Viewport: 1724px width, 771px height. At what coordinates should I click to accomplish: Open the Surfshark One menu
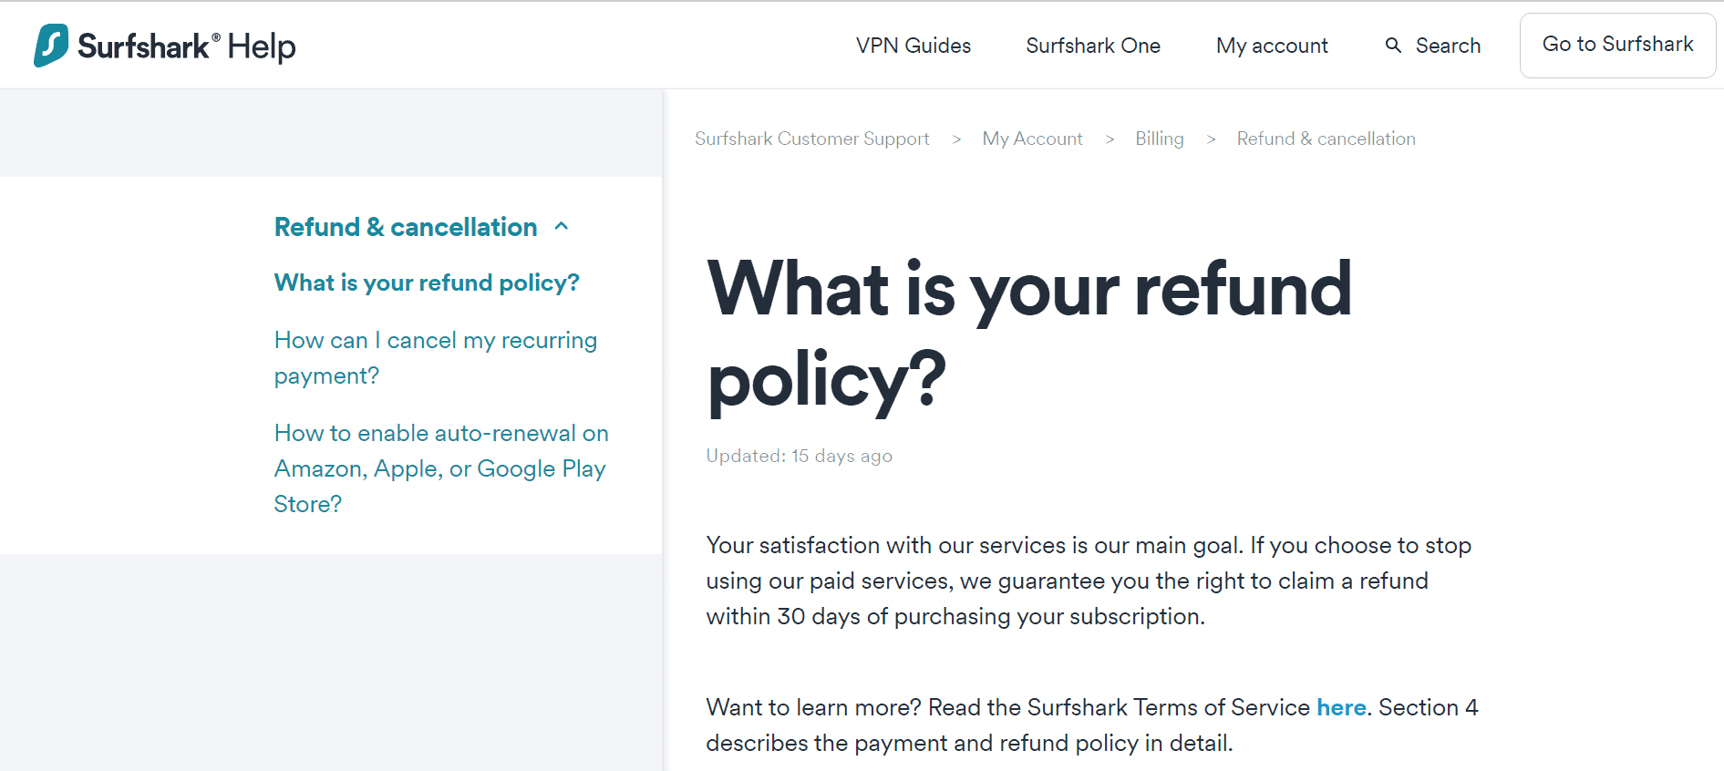coord(1093,46)
